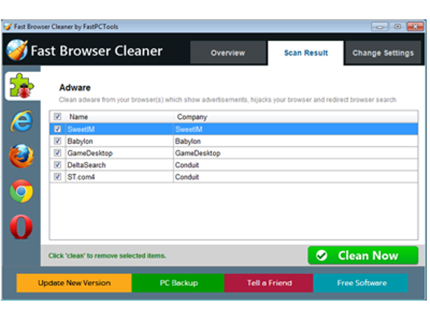Click the Clean Now button
Viewport: 430px width, 322px height.
point(363,256)
